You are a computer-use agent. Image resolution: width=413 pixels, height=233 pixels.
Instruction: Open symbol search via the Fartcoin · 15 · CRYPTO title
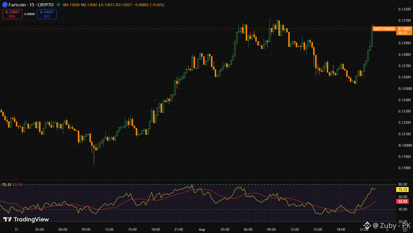(31, 5)
